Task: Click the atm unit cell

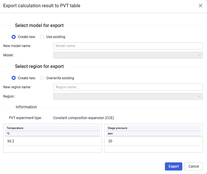Action: click(154, 134)
